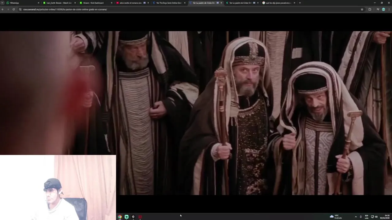Reload the current page
392x220 pixels.
tap(13, 9)
